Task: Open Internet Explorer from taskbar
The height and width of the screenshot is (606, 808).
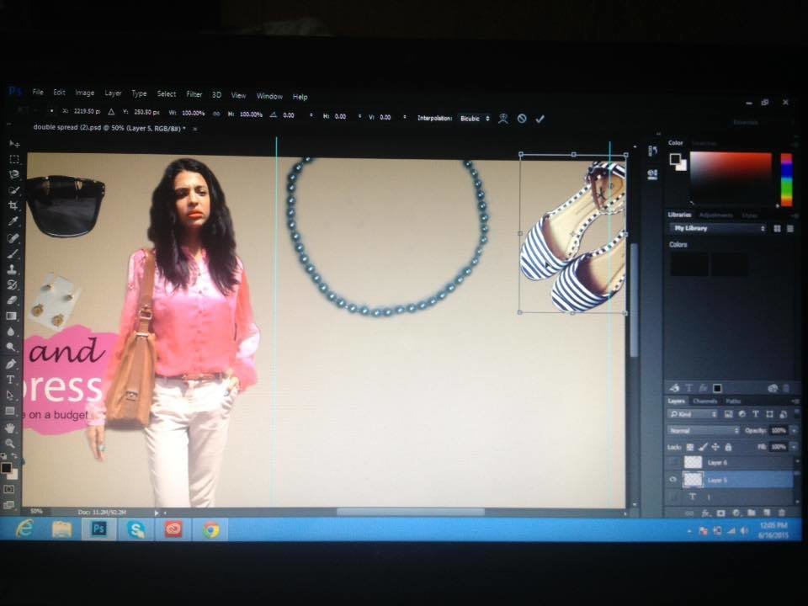Action: (24, 529)
